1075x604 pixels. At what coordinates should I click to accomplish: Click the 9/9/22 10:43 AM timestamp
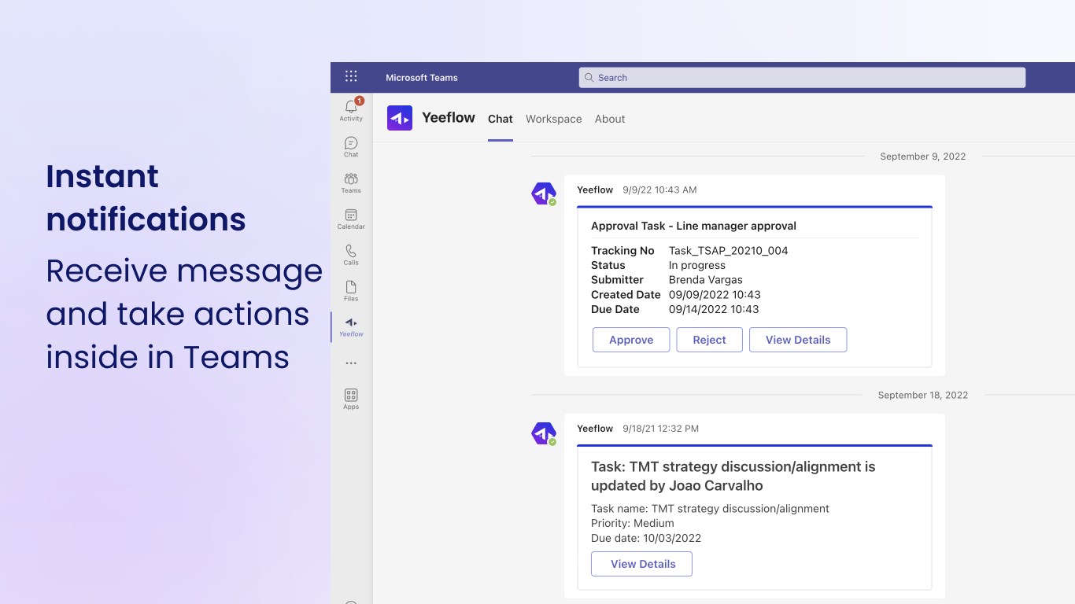659,190
